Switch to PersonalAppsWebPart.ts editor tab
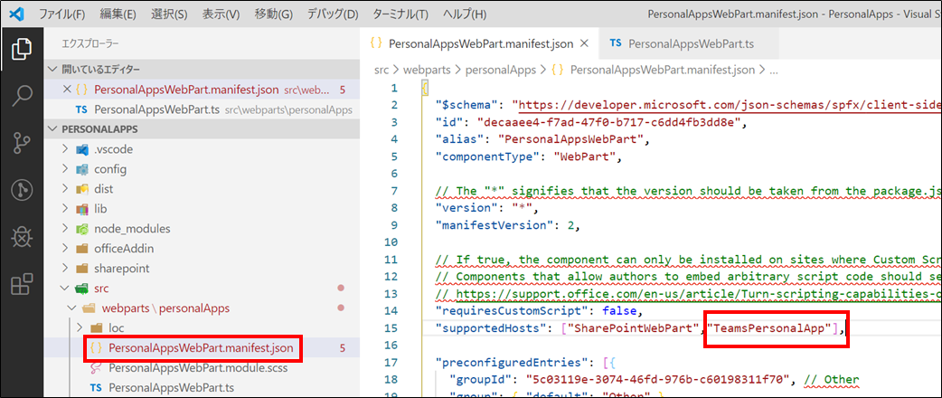 [x=690, y=43]
